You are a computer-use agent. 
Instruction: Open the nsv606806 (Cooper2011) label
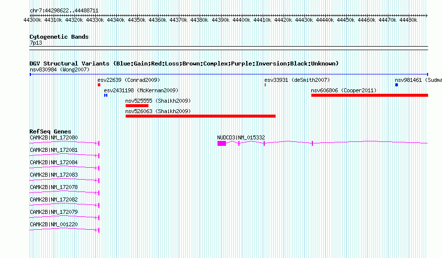click(x=344, y=90)
